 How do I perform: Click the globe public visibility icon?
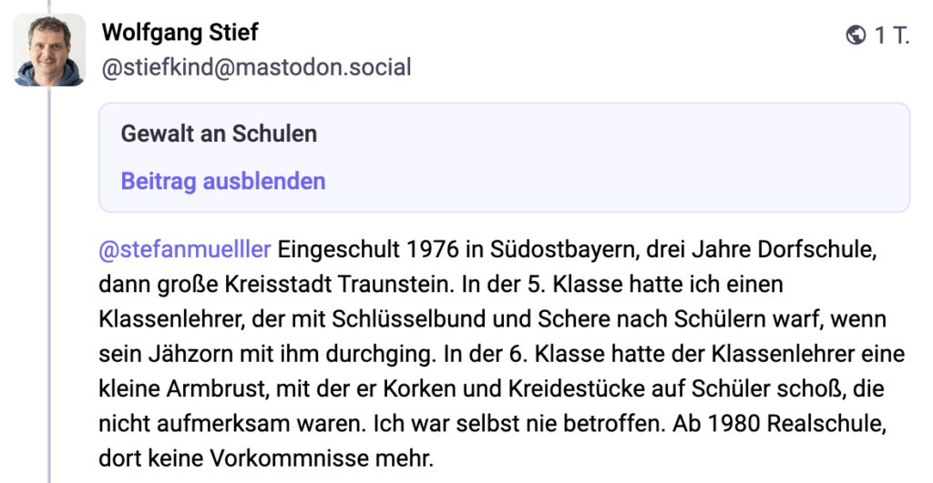click(x=856, y=35)
